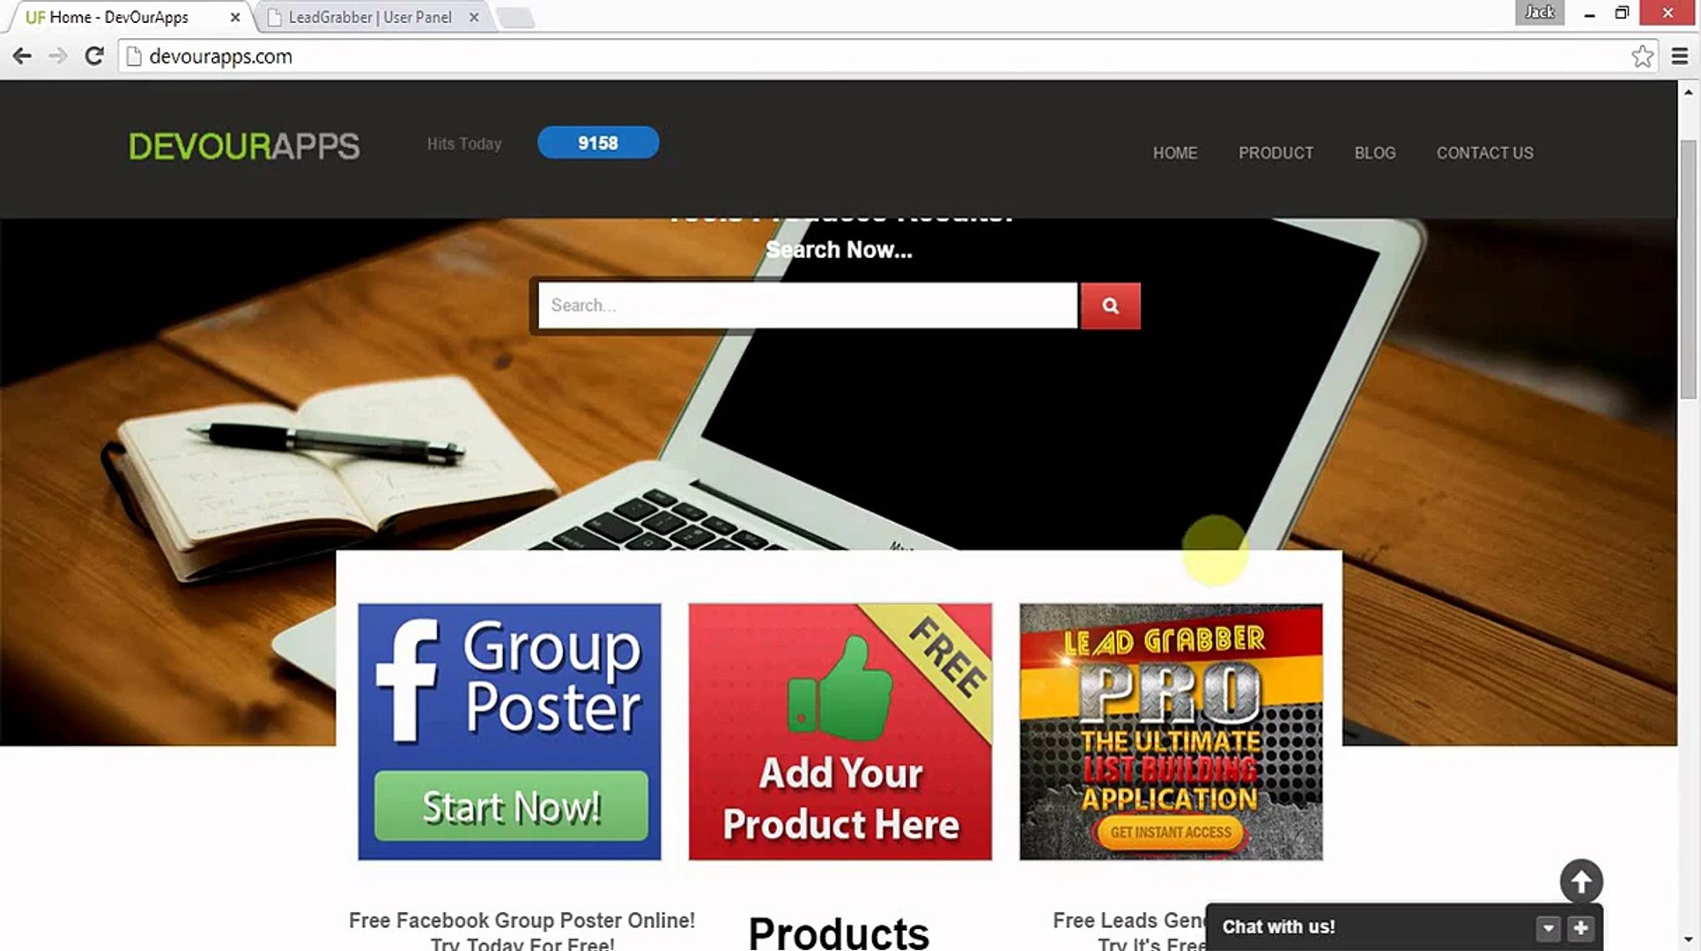Click the Add Your Product Here icon

point(840,732)
